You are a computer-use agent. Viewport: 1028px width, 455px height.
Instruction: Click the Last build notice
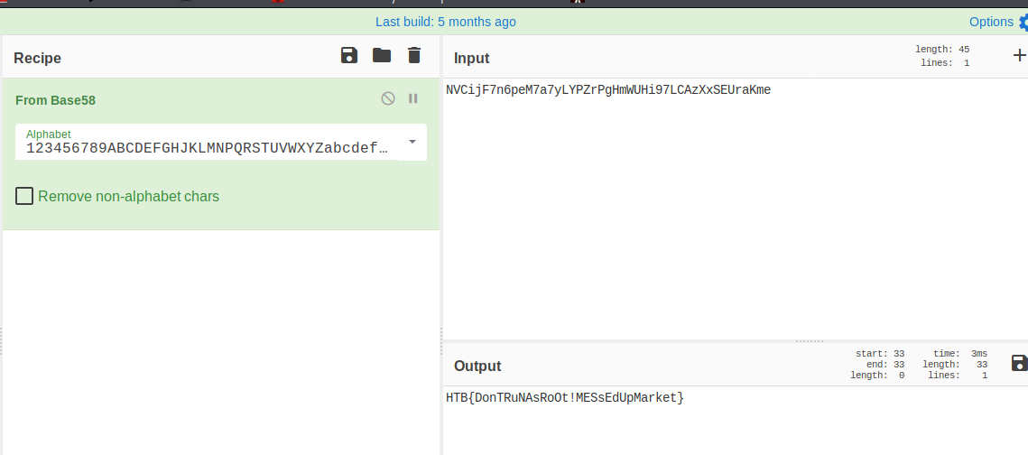pyautogui.click(x=446, y=22)
